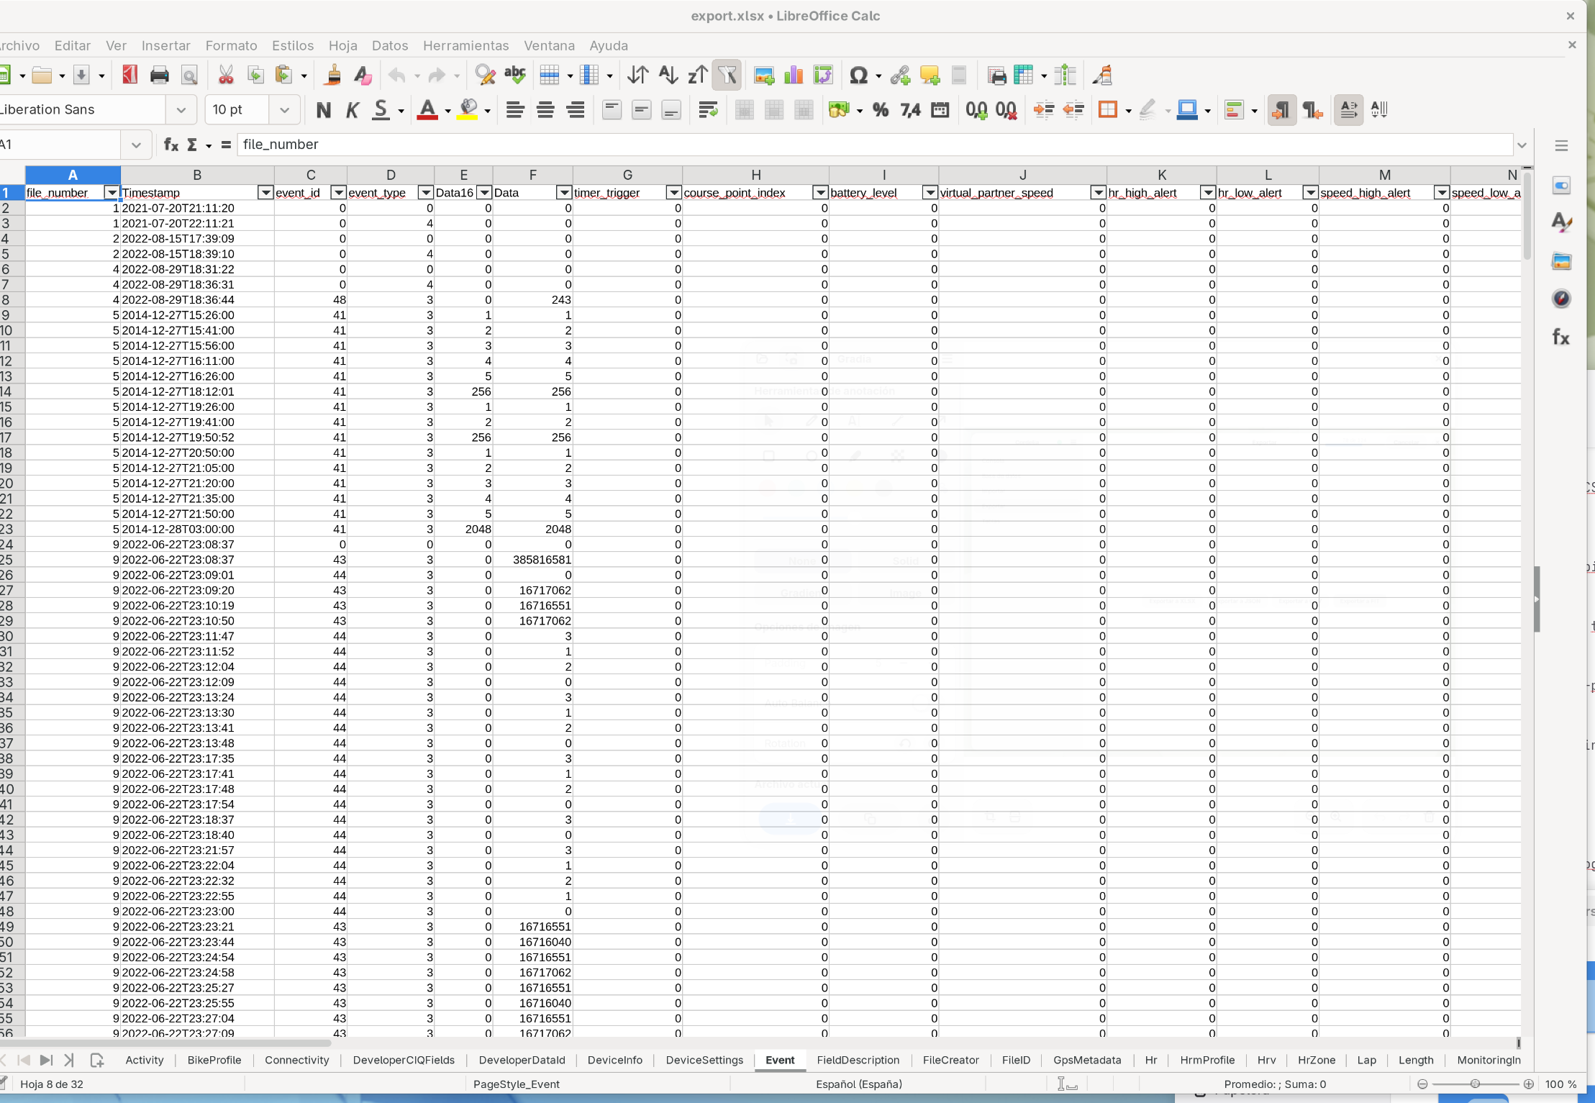This screenshot has height=1103, width=1595.
Task: Open the battery_level filter dropdown
Action: (x=930, y=193)
